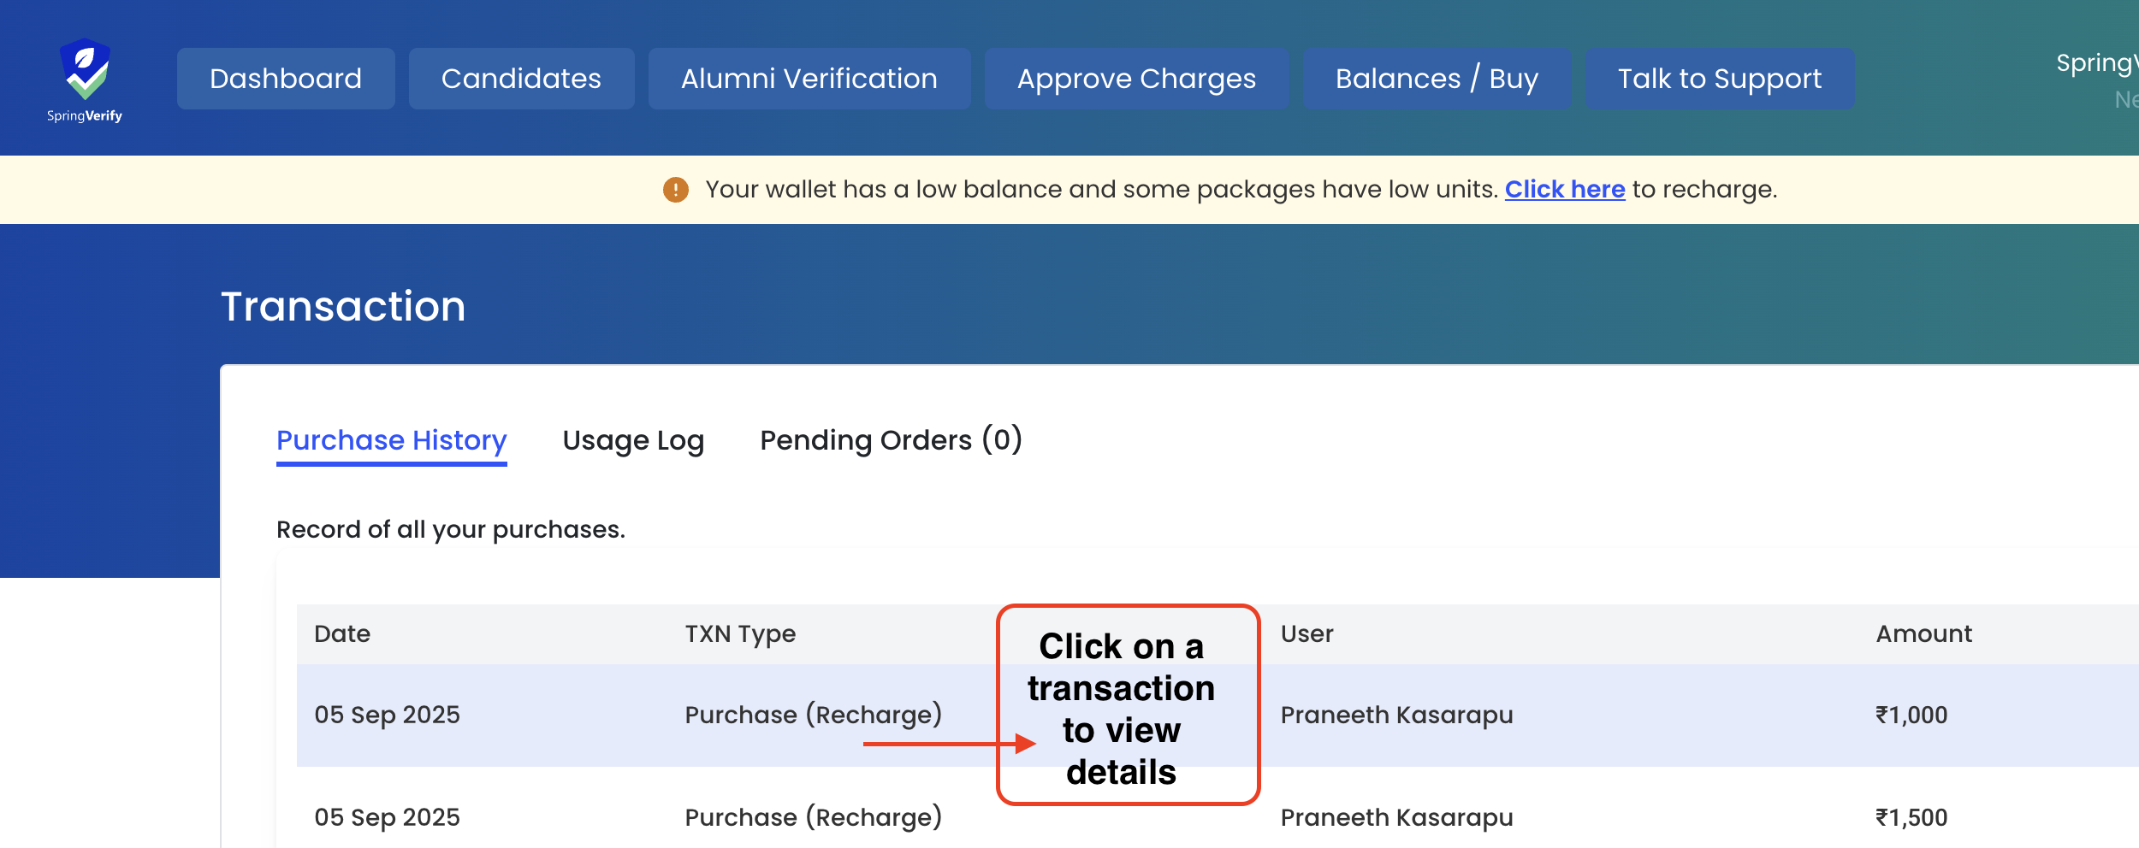The width and height of the screenshot is (2139, 848).
Task: Click the Talk to Support button
Action: (x=1719, y=79)
